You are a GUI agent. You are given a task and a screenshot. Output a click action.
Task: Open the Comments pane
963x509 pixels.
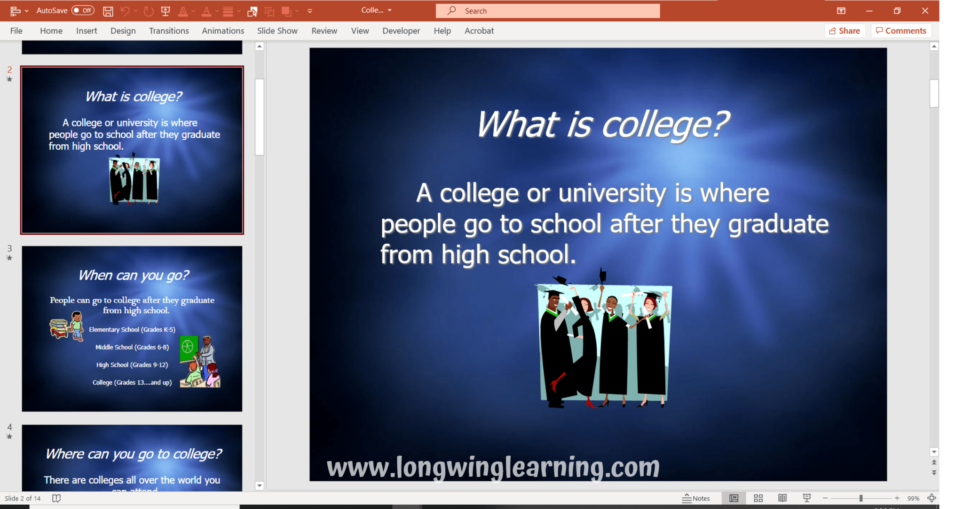click(x=900, y=31)
